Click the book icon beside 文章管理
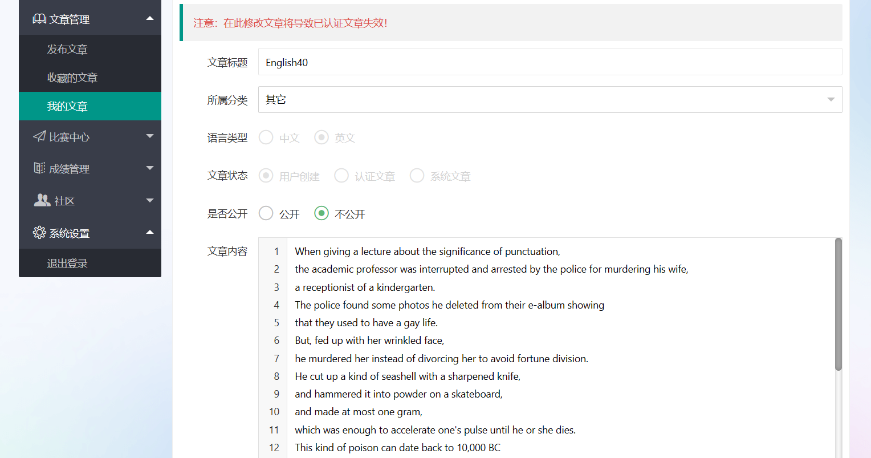Viewport: 871px width, 458px height. pyautogui.click(x=39, y=19)
